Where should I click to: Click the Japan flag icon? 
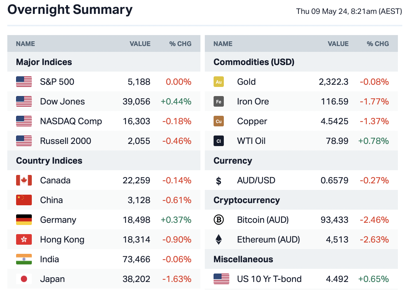point(24,279)
